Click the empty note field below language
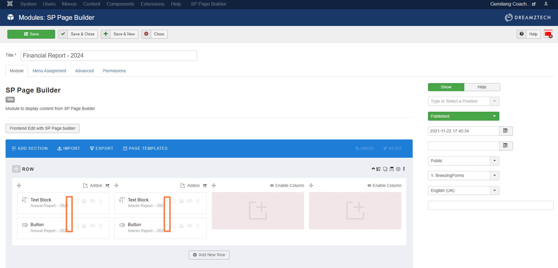558x268 pixels. coord(490,205)
